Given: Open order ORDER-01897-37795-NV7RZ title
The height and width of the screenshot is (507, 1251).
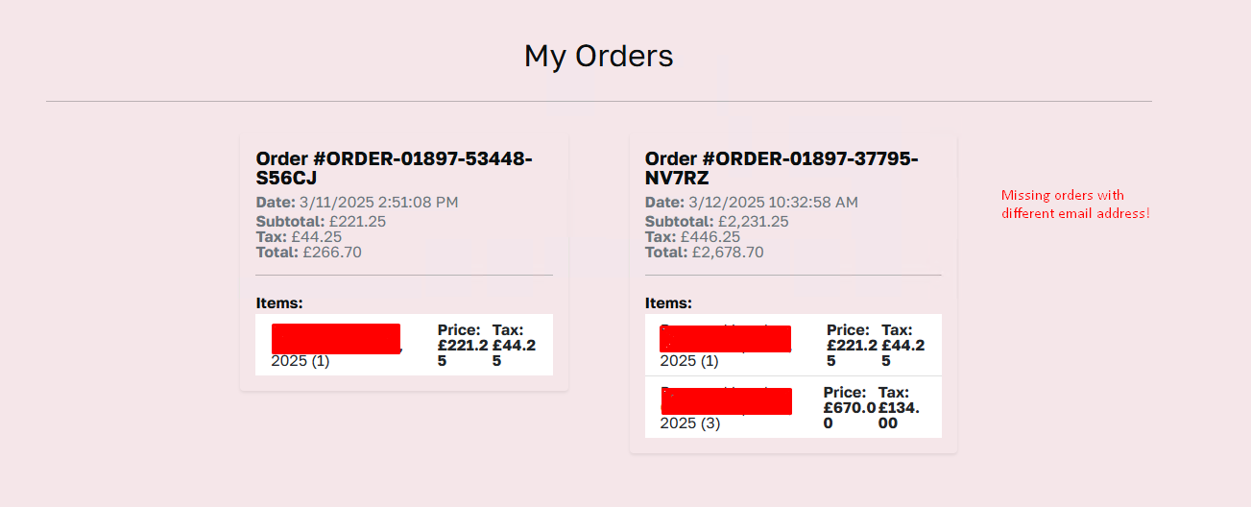Looking at the screenshot, I should [782, 168].
